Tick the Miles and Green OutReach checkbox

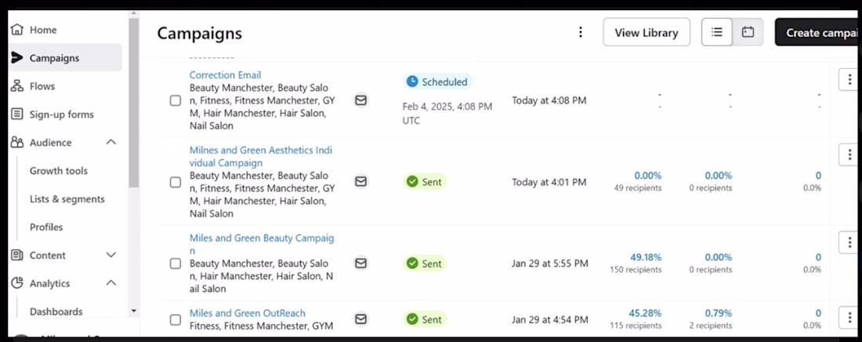(176, 320)
